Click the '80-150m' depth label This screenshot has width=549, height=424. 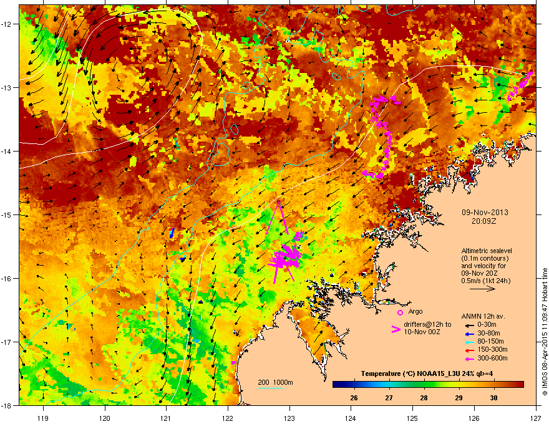(490, 341)
